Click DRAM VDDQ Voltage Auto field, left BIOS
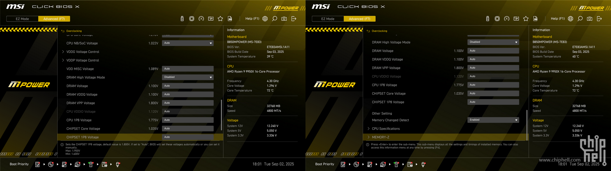The width and height of the screenshot is (611, 171). pyautogui.click(x=188, y=94)
